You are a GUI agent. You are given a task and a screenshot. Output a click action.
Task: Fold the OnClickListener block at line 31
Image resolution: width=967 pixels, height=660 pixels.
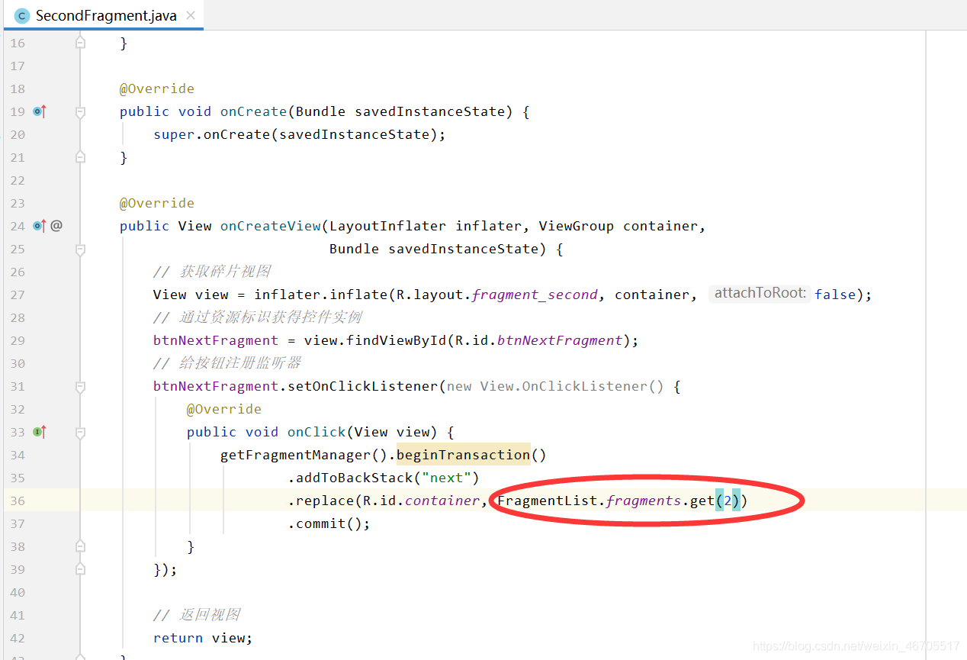coord(80,387)
